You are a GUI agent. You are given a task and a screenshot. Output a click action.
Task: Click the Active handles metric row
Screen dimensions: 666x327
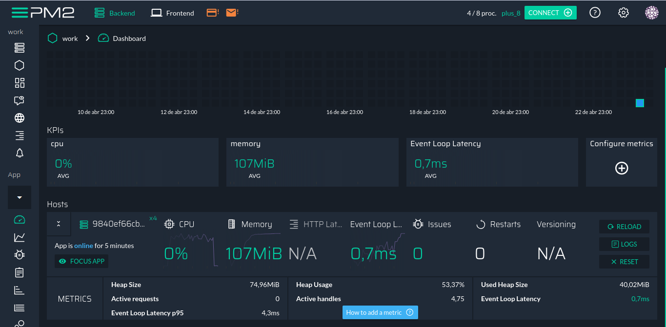coord(380,299)
